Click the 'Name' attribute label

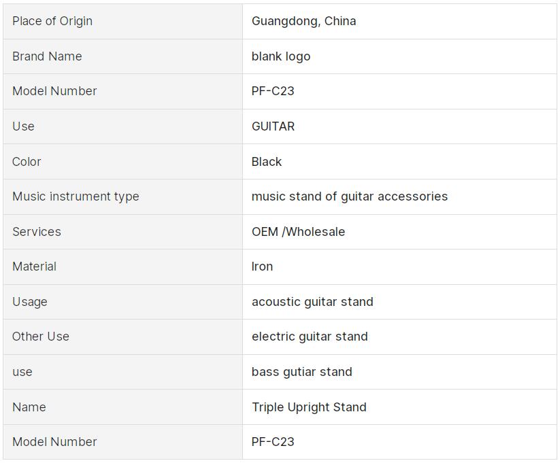click(29, 407)
